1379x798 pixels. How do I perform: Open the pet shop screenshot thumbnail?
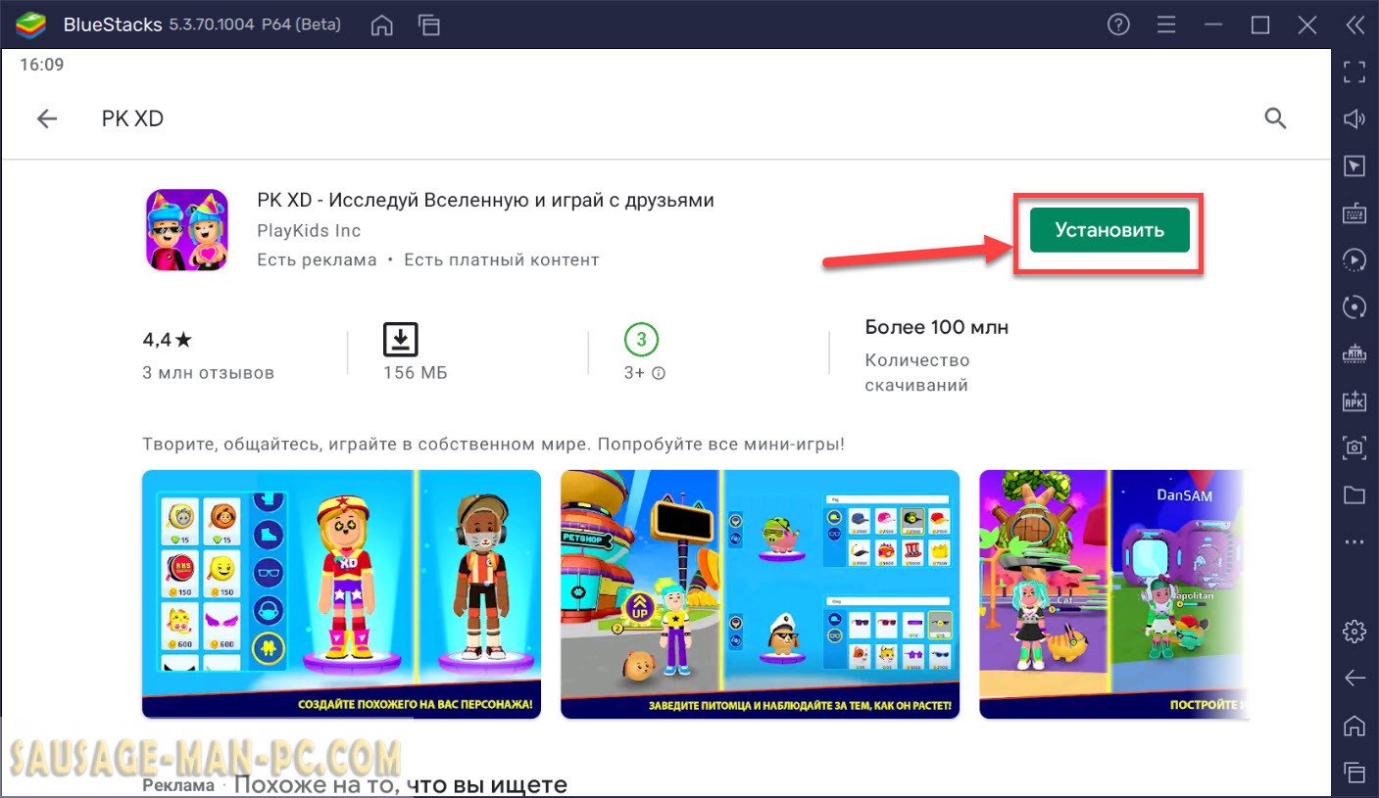click(x=760, y=594)
